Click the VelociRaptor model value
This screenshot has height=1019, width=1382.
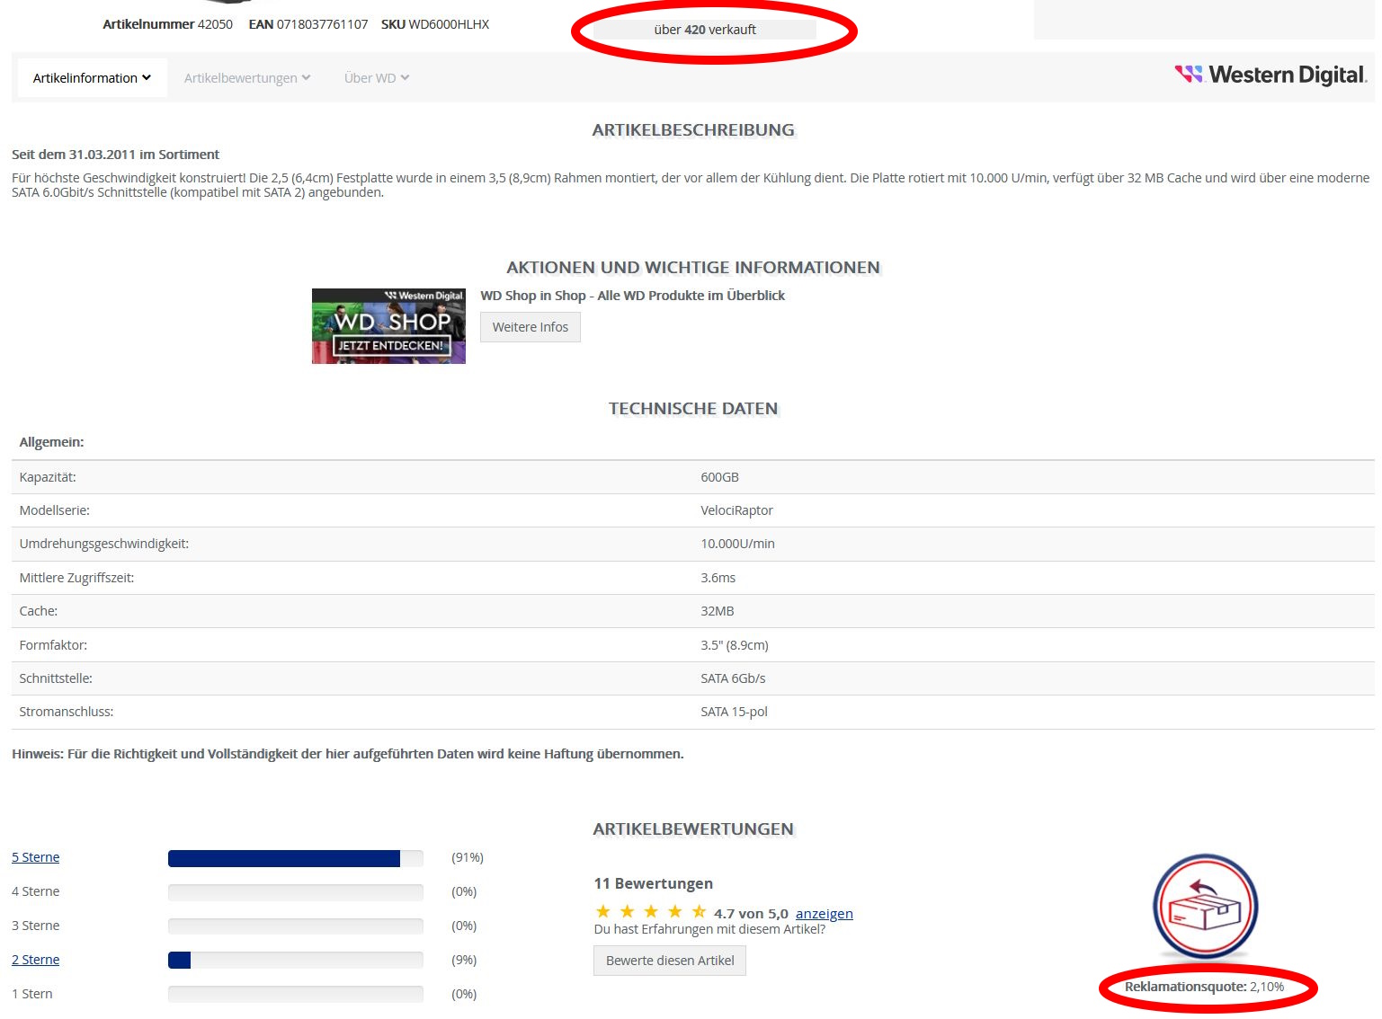pos(737,510)
